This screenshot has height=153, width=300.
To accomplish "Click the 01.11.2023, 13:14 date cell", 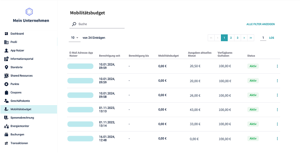I will 107,124.
